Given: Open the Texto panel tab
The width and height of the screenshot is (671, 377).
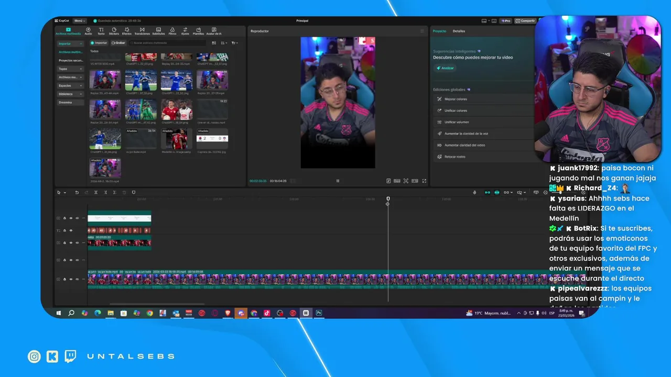Looking at the screenshot, I should (x=101, y=31).
